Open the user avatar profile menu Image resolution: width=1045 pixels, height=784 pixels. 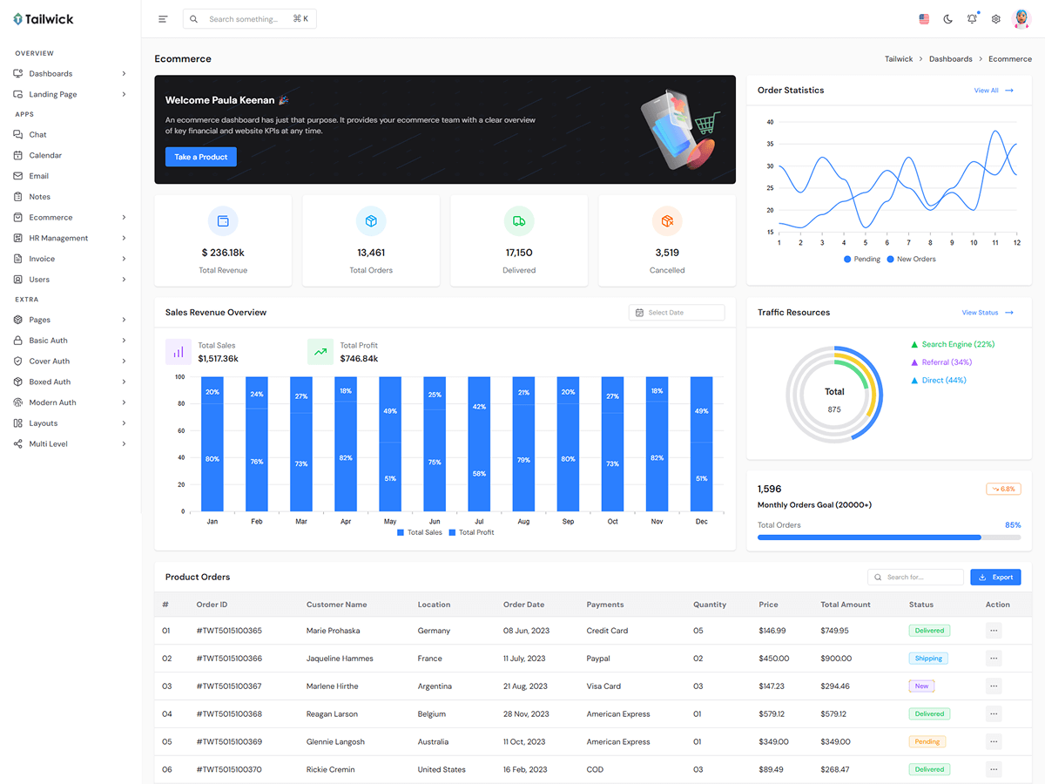pos(1021,19)
